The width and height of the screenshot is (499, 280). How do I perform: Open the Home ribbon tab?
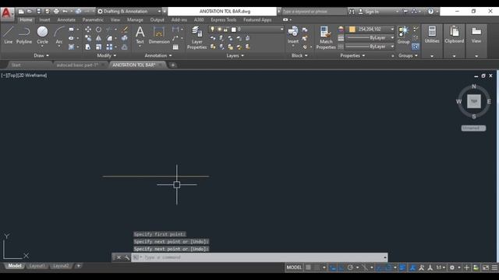click(x=26, y=19)
